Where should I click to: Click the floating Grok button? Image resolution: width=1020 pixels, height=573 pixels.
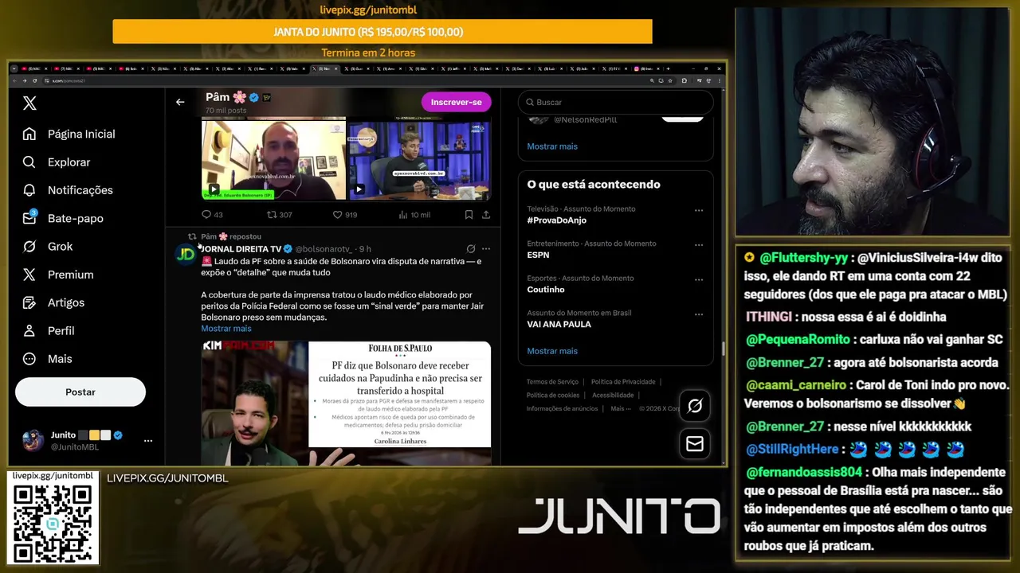(x=695, y=406)
